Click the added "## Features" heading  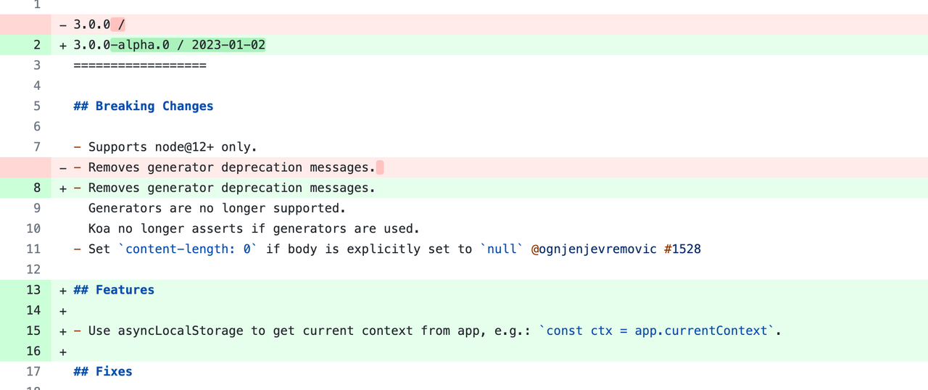coord(114,289)
